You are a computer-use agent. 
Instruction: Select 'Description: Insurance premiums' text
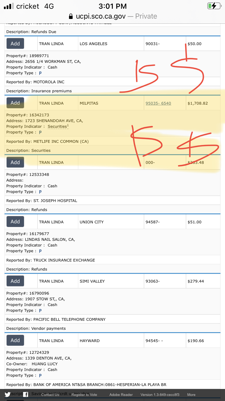coord(39,91)
